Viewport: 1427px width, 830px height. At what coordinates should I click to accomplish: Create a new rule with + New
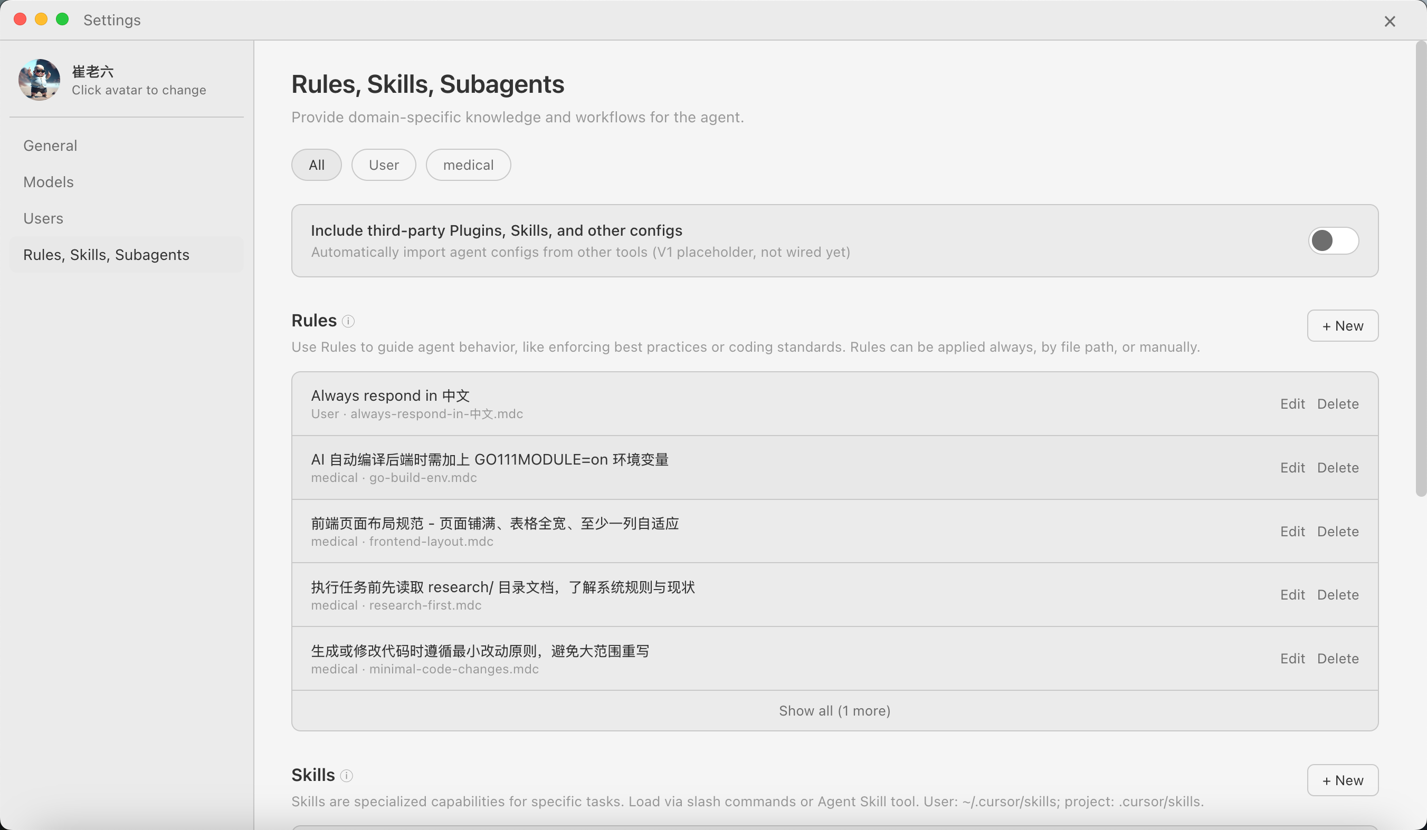click(x=1343, y=326)
